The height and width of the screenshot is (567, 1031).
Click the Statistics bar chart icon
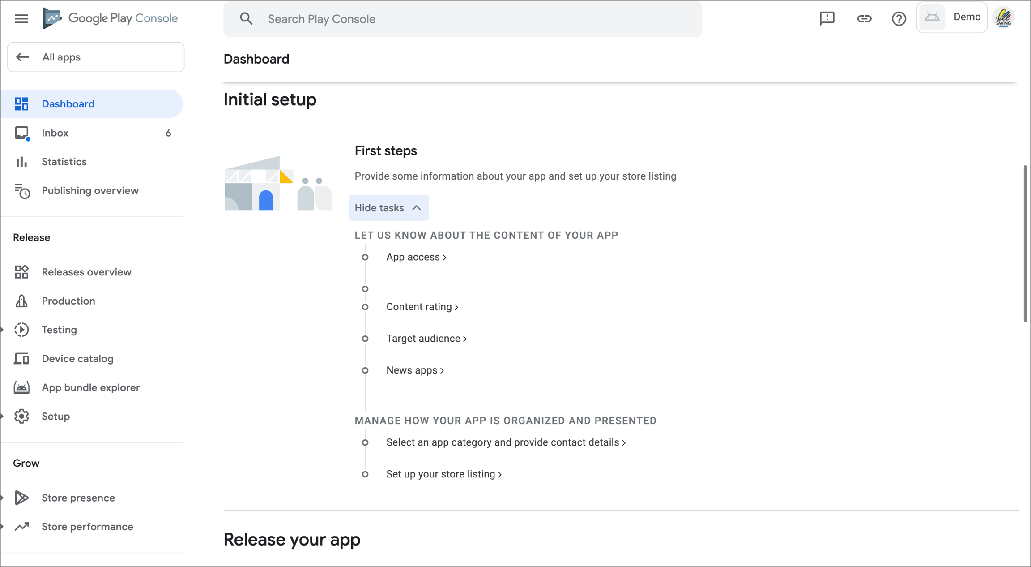pos(21,162)
